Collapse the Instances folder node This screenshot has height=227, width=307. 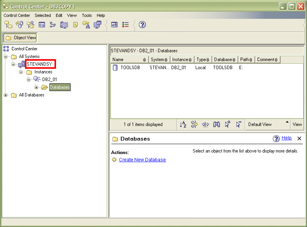tap(21, 72)
